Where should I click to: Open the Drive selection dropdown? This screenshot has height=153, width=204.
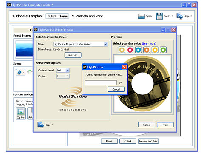[x=106, y=44]
